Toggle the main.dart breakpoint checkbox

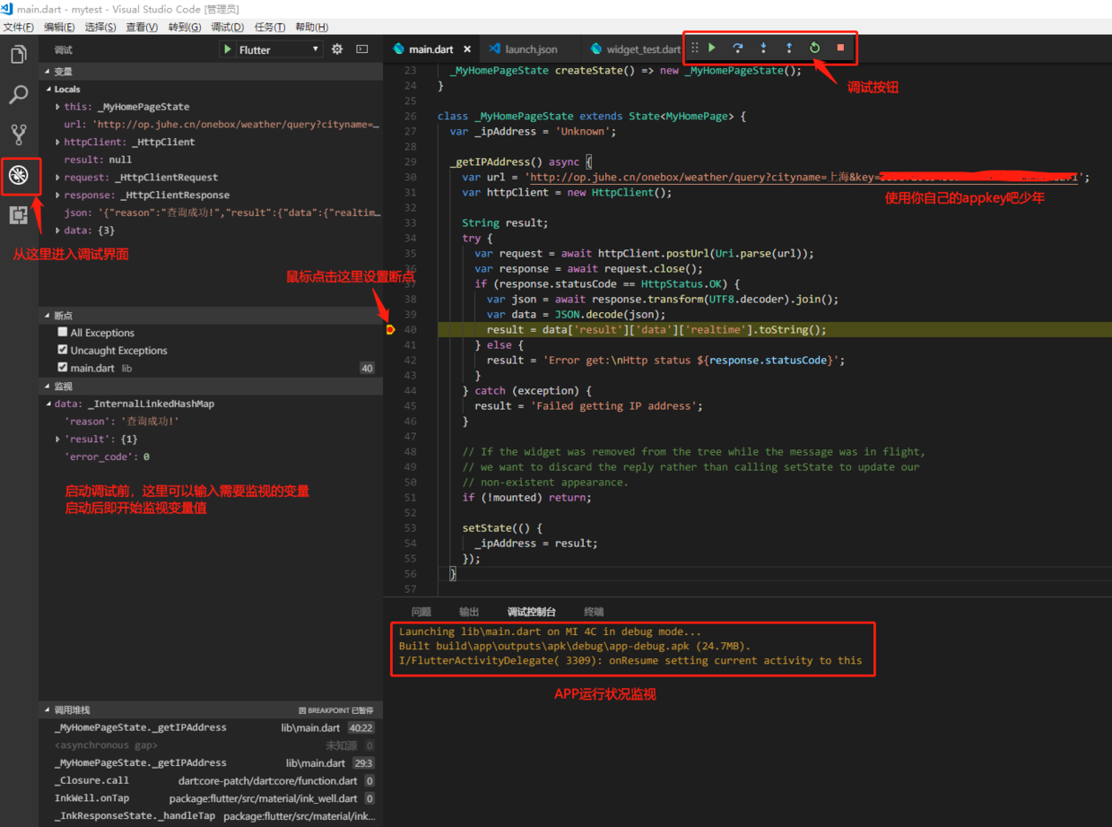63,367
